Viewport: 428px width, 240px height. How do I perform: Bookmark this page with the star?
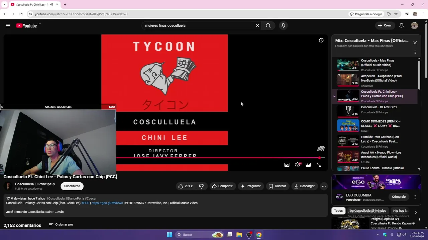coord(396,14)
